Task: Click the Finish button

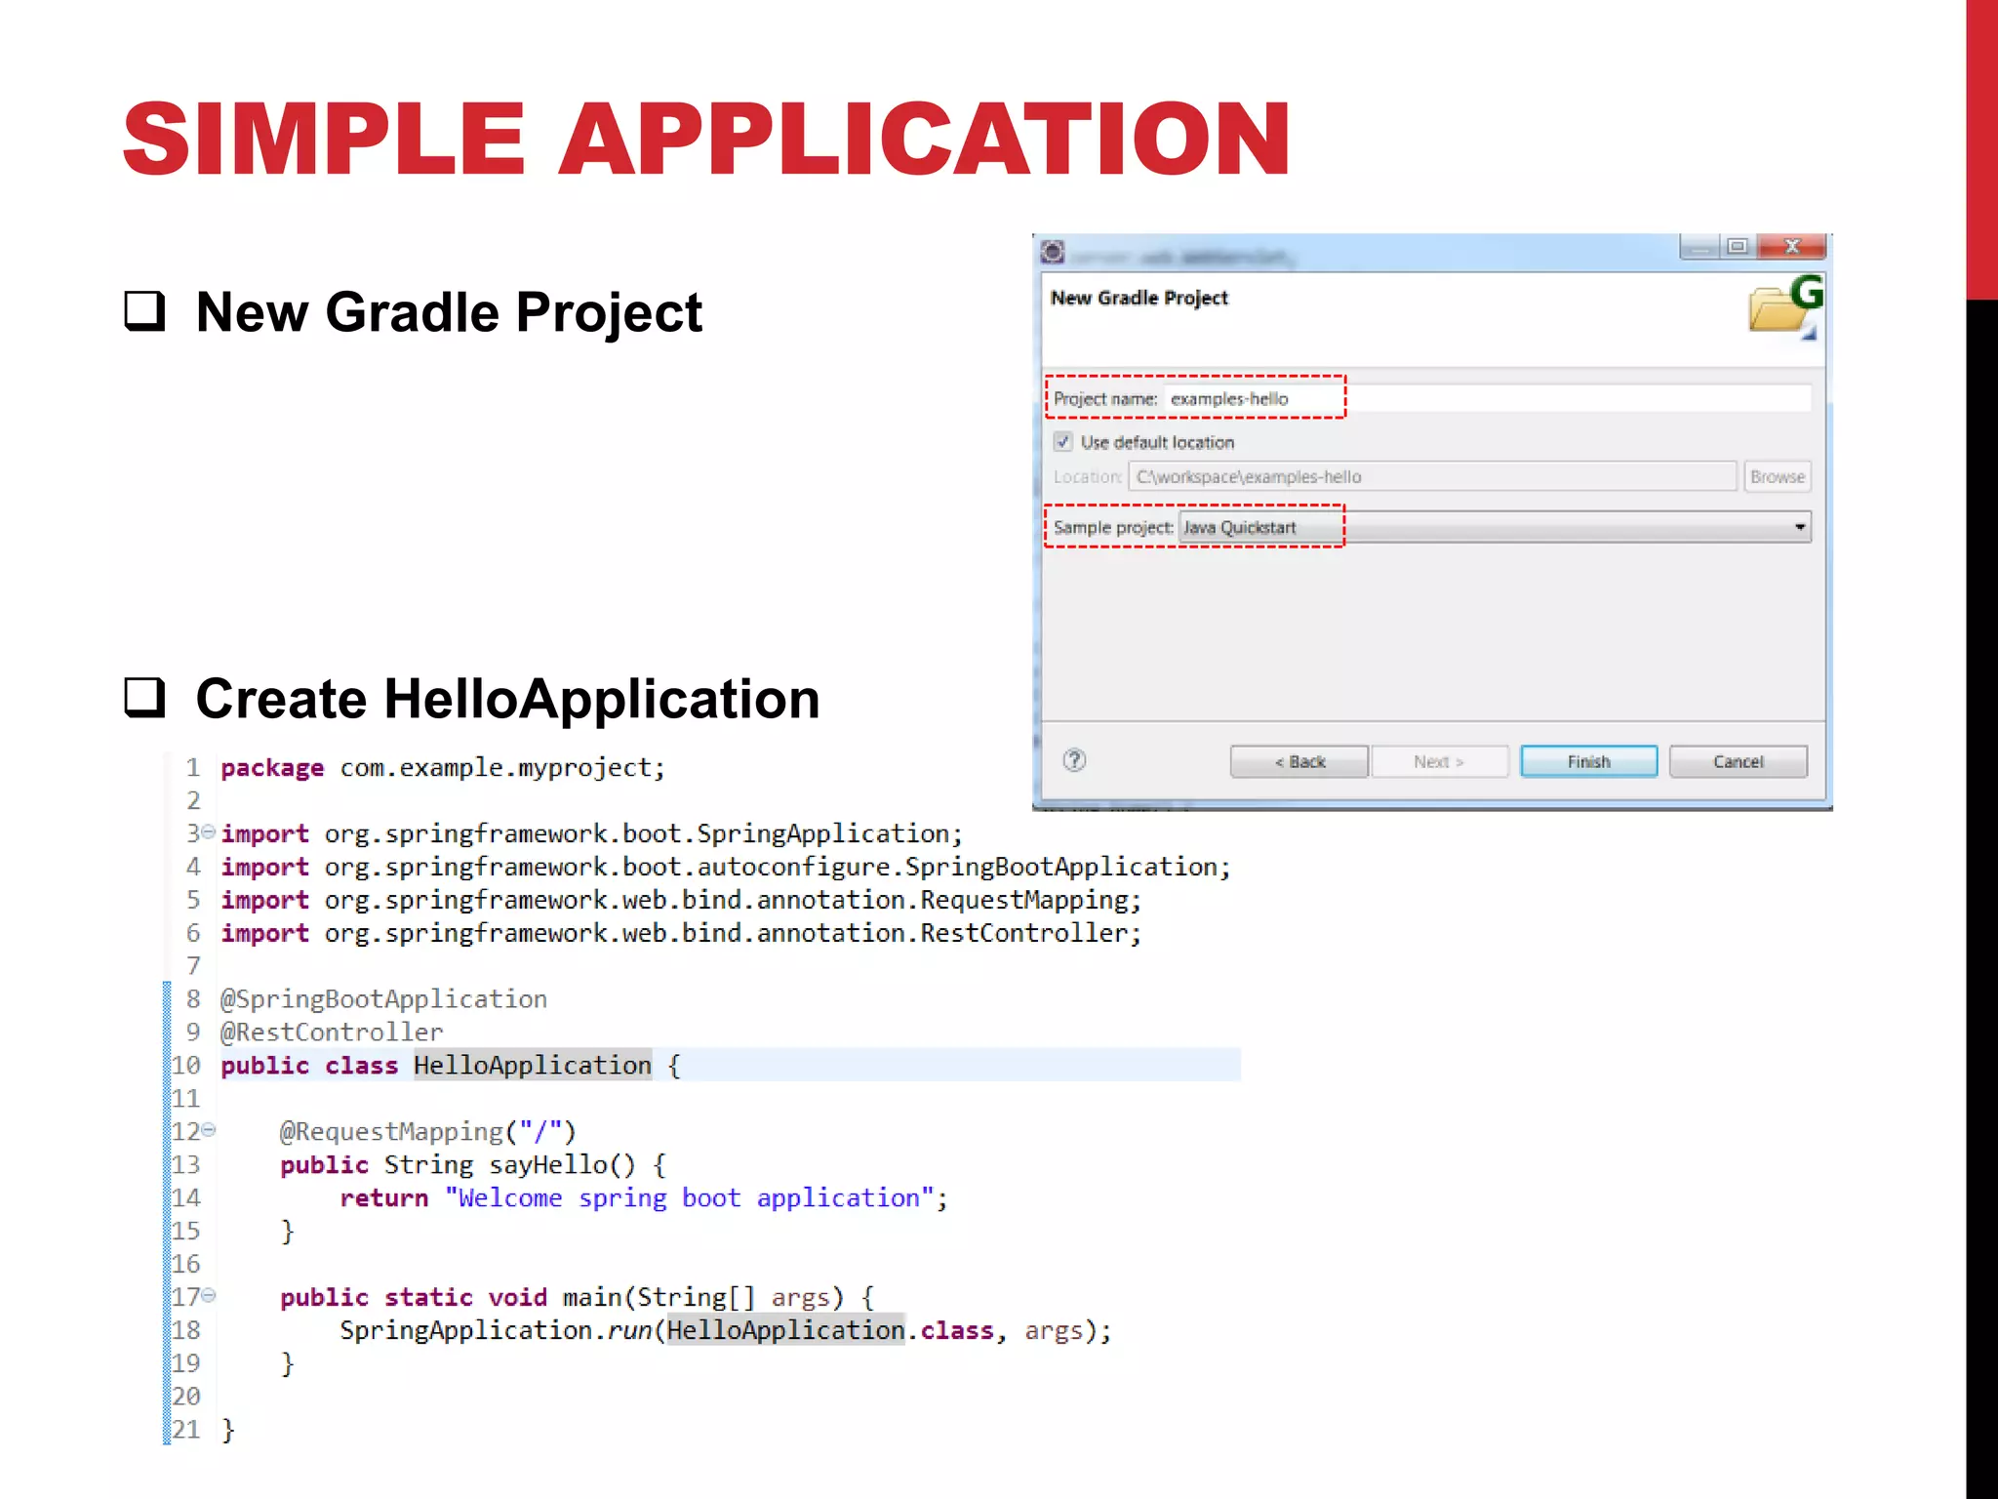Action: click(1588, 761)
